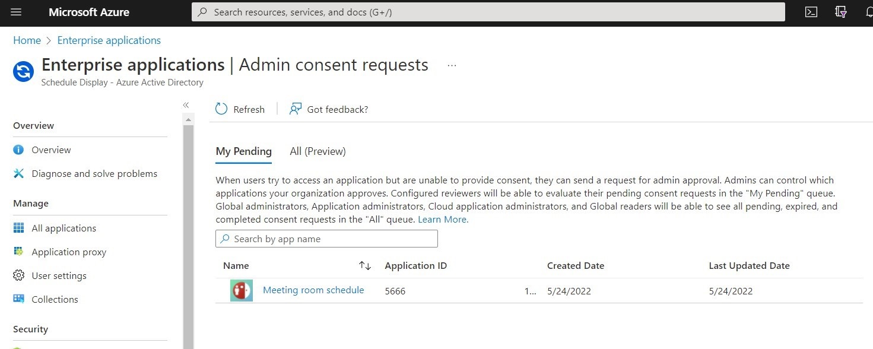Screen dimensions: 873x349
Task: Click the Meeting room schedule app icon
Action: (242, 290)
